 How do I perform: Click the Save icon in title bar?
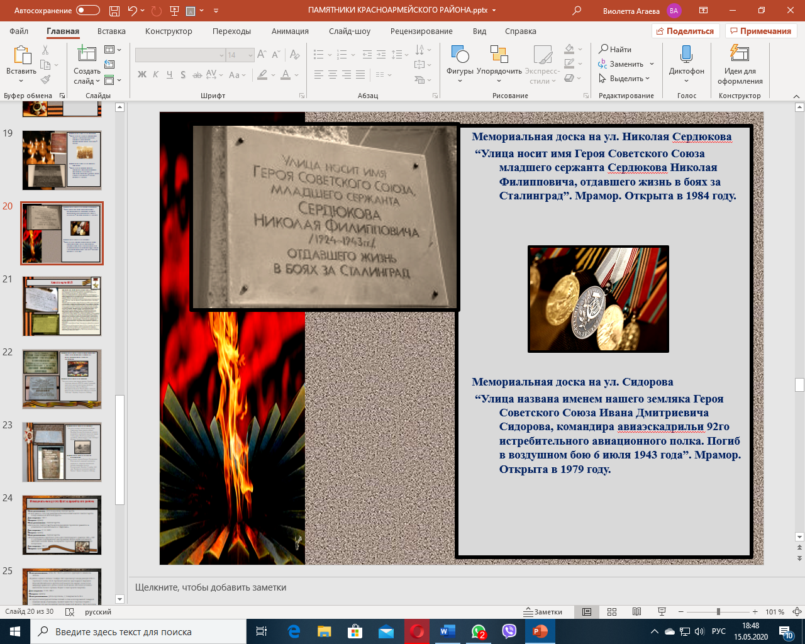click(114, 11)
